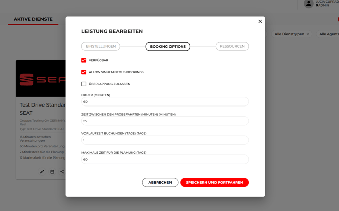Viewport: 339px width, 211px height.
Task: Enable the Überlappung Zulassen checkbox
Action: pos(83,84)
